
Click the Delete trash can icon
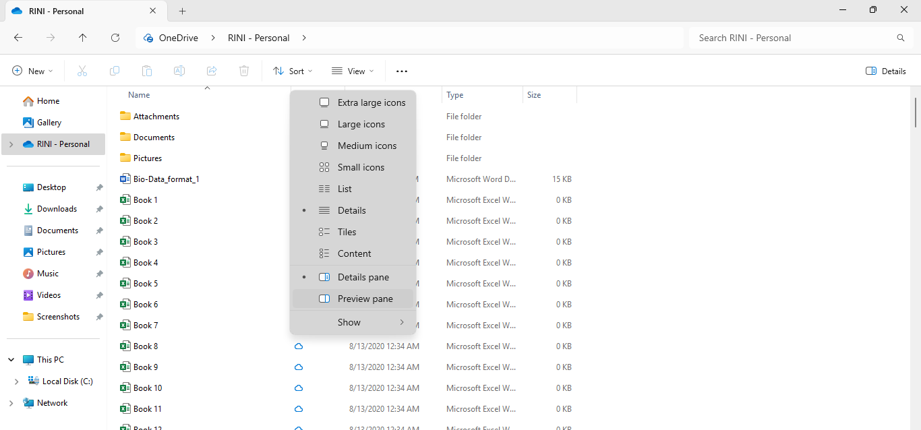tap(244, 71)
